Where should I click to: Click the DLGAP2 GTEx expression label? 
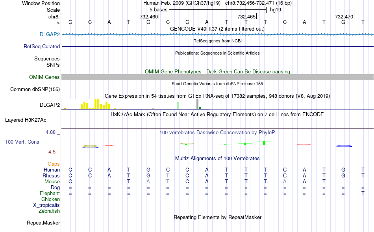(x=50, y=105)
